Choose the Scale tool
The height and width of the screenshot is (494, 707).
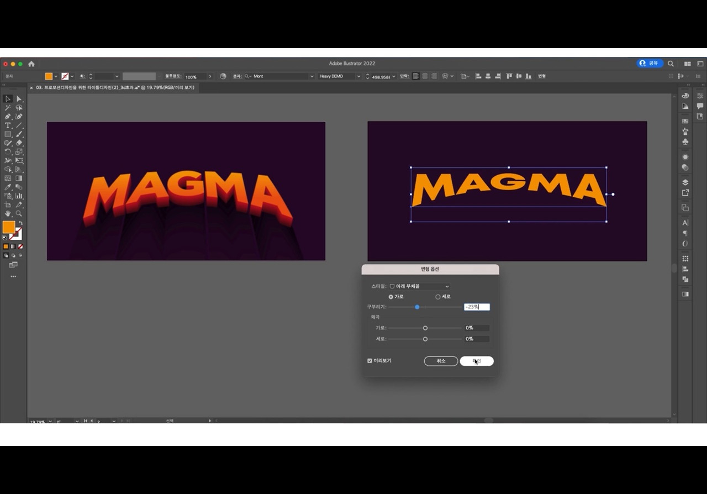tap(19, 152)
